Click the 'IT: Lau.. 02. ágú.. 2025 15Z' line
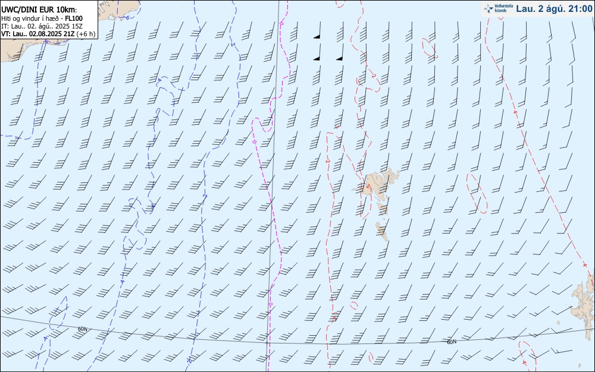 tap(42, 26)
